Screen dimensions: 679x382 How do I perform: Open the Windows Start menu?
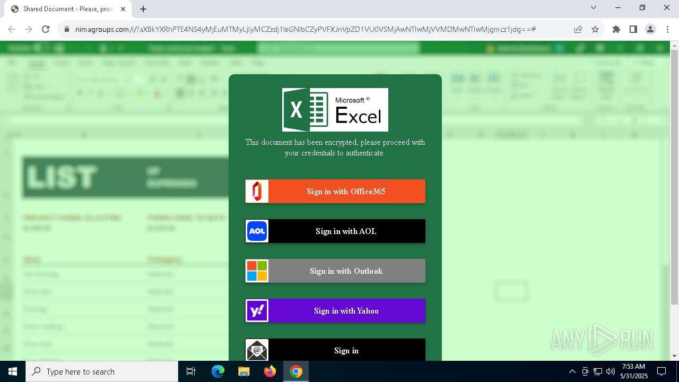tap(13, 371)
